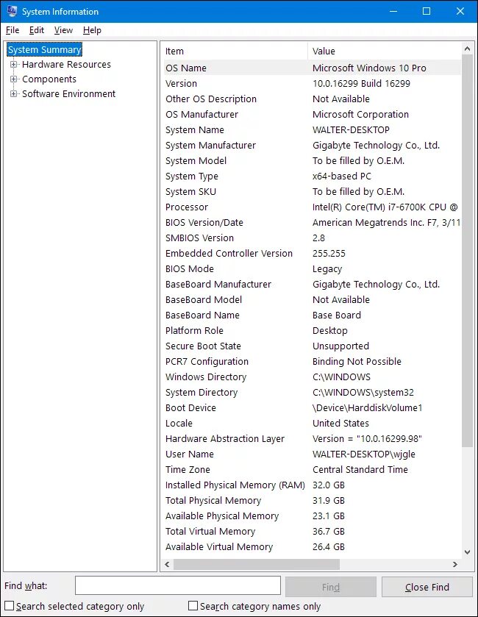The width and height of the screenshot is (478, 617).
Task: Select the System Directory row
Action: [x=312, y=392]
